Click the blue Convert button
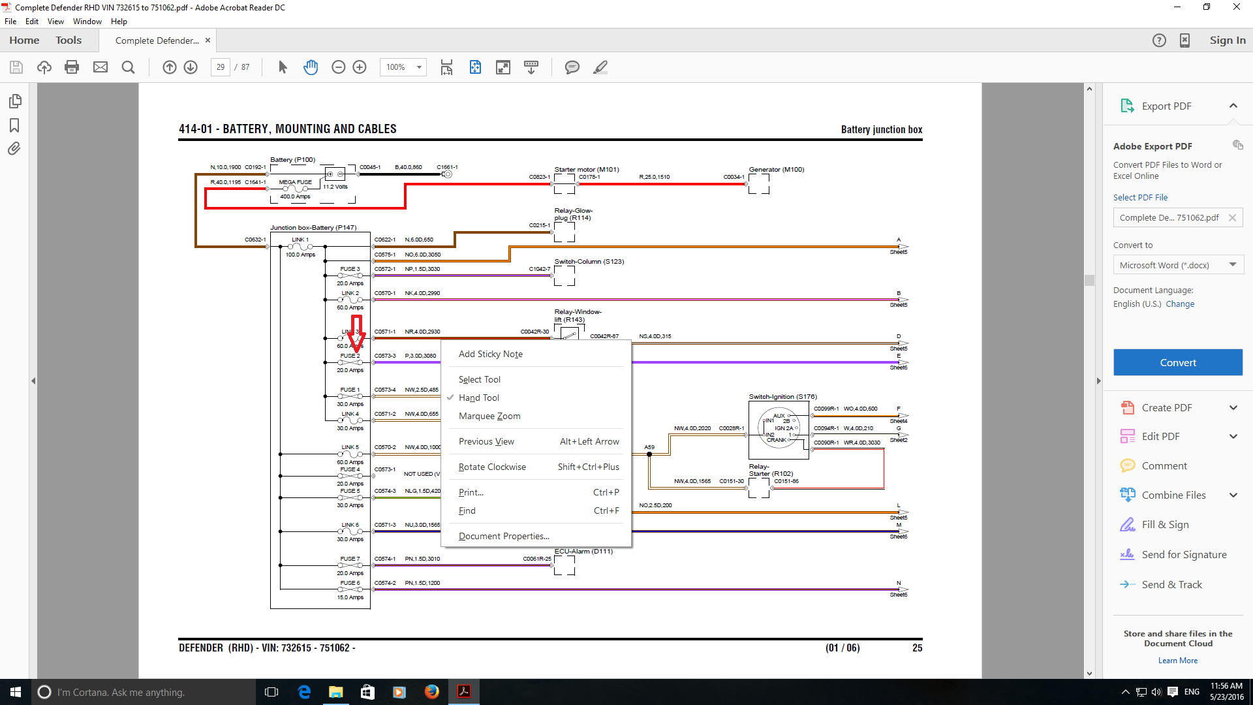The image size is (1253, 705). pos(1178,362)
